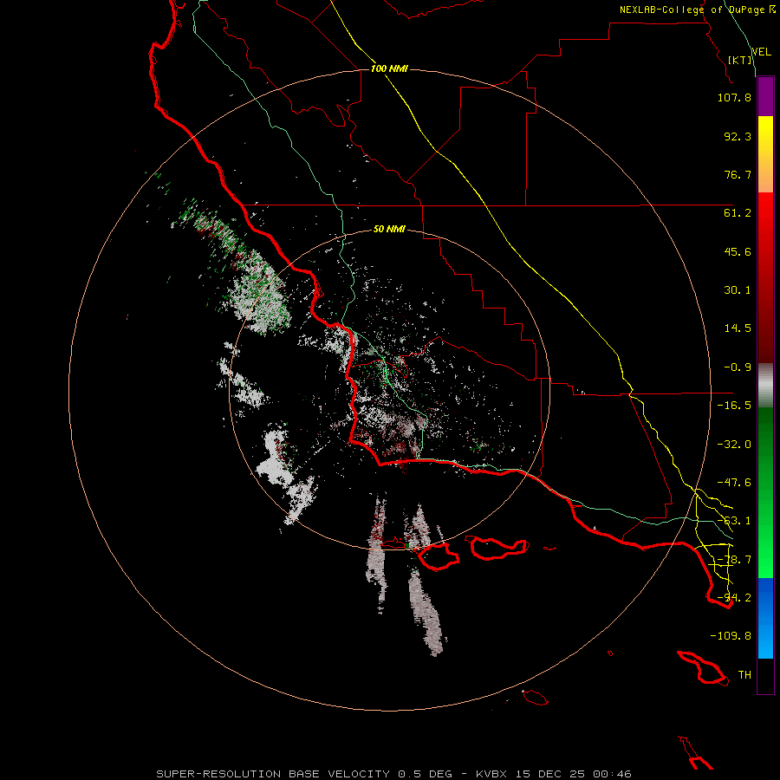Select the 45.6 scale value
780x780 pixels.
738,251
